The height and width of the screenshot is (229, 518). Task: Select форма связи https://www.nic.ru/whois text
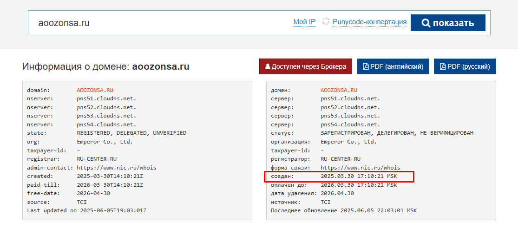pos(360,168)
